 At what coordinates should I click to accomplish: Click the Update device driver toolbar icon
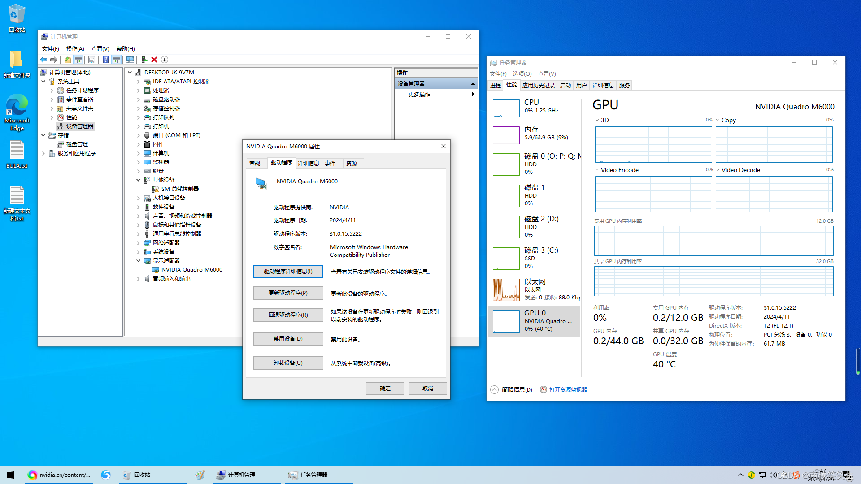point(144,60)
